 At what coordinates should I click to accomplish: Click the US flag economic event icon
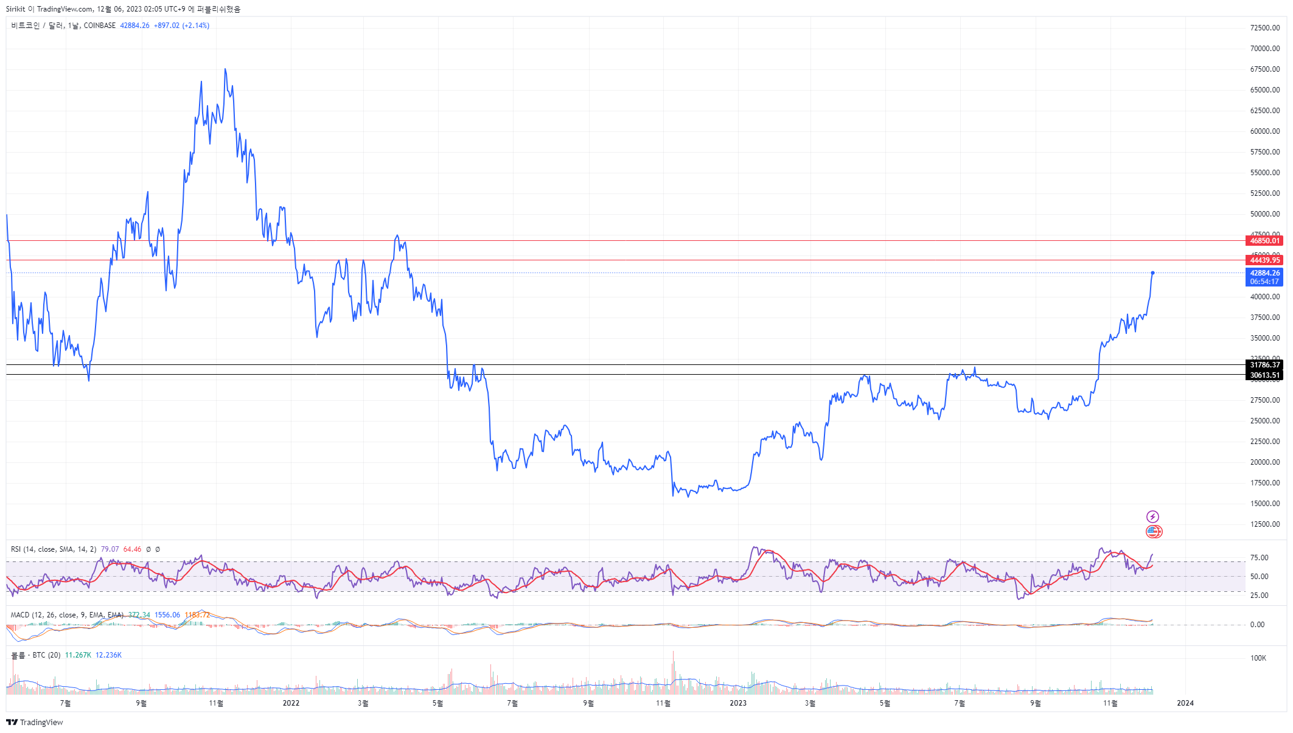(x=1154, y=532)
